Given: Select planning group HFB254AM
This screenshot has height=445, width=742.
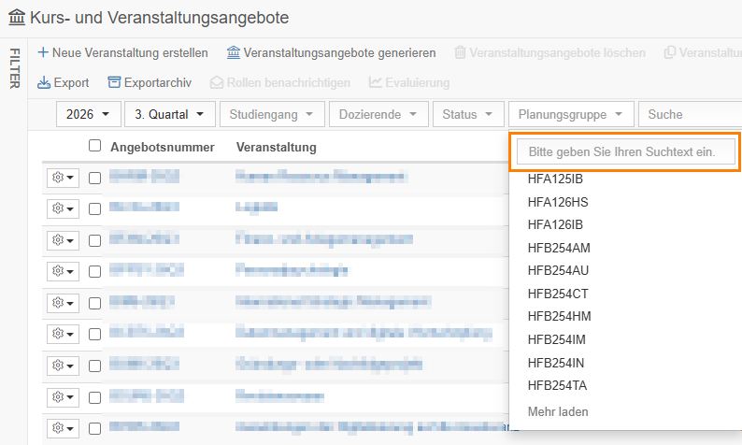Looking at the screenshot, I should (559, 248).
